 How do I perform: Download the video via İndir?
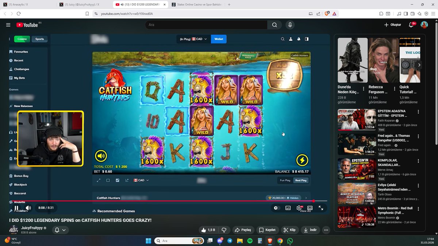(x=310, y=230)
